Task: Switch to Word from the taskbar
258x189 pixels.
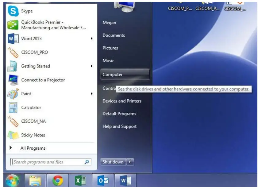Action: 125,180
